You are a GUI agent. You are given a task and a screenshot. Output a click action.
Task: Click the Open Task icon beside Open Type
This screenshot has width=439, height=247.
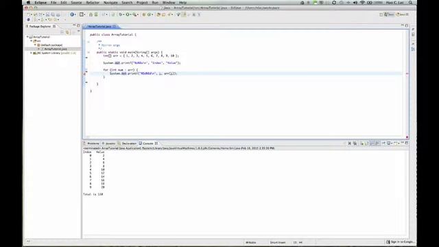click(163, 14)
